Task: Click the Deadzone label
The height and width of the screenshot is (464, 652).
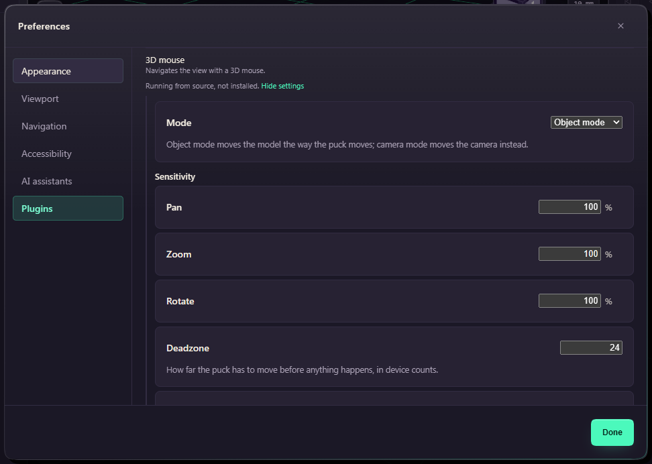Action: [188, 348]
